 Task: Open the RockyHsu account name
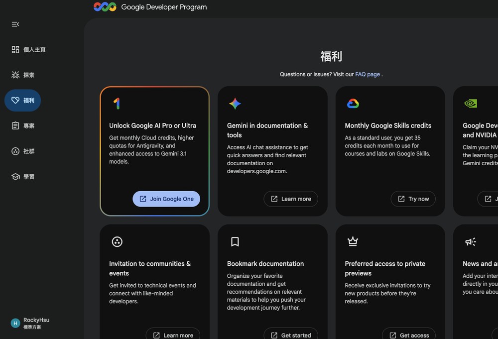point(36,320)
